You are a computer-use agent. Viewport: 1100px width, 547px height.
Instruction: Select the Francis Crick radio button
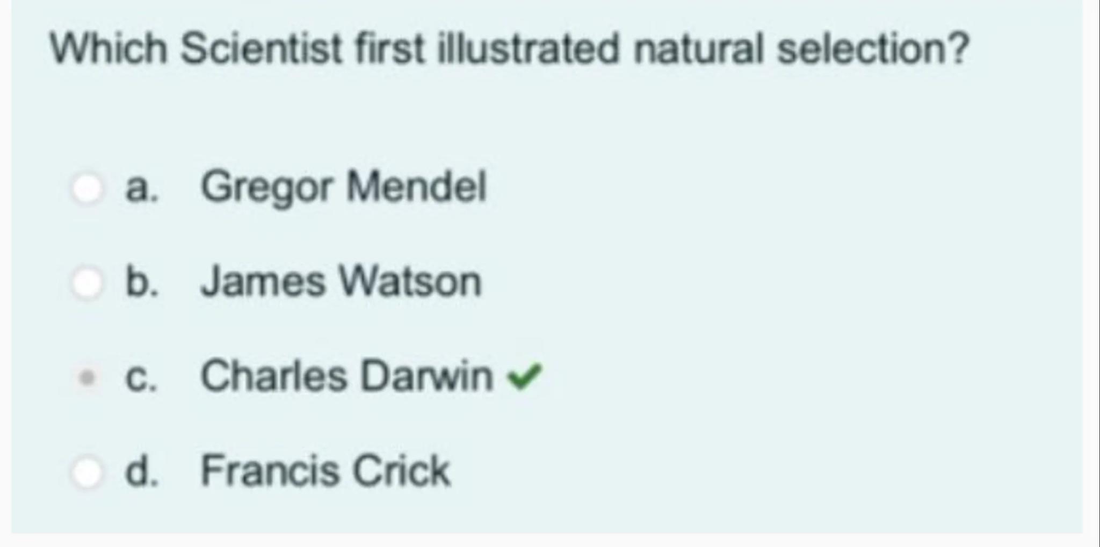tap(87, 472)
